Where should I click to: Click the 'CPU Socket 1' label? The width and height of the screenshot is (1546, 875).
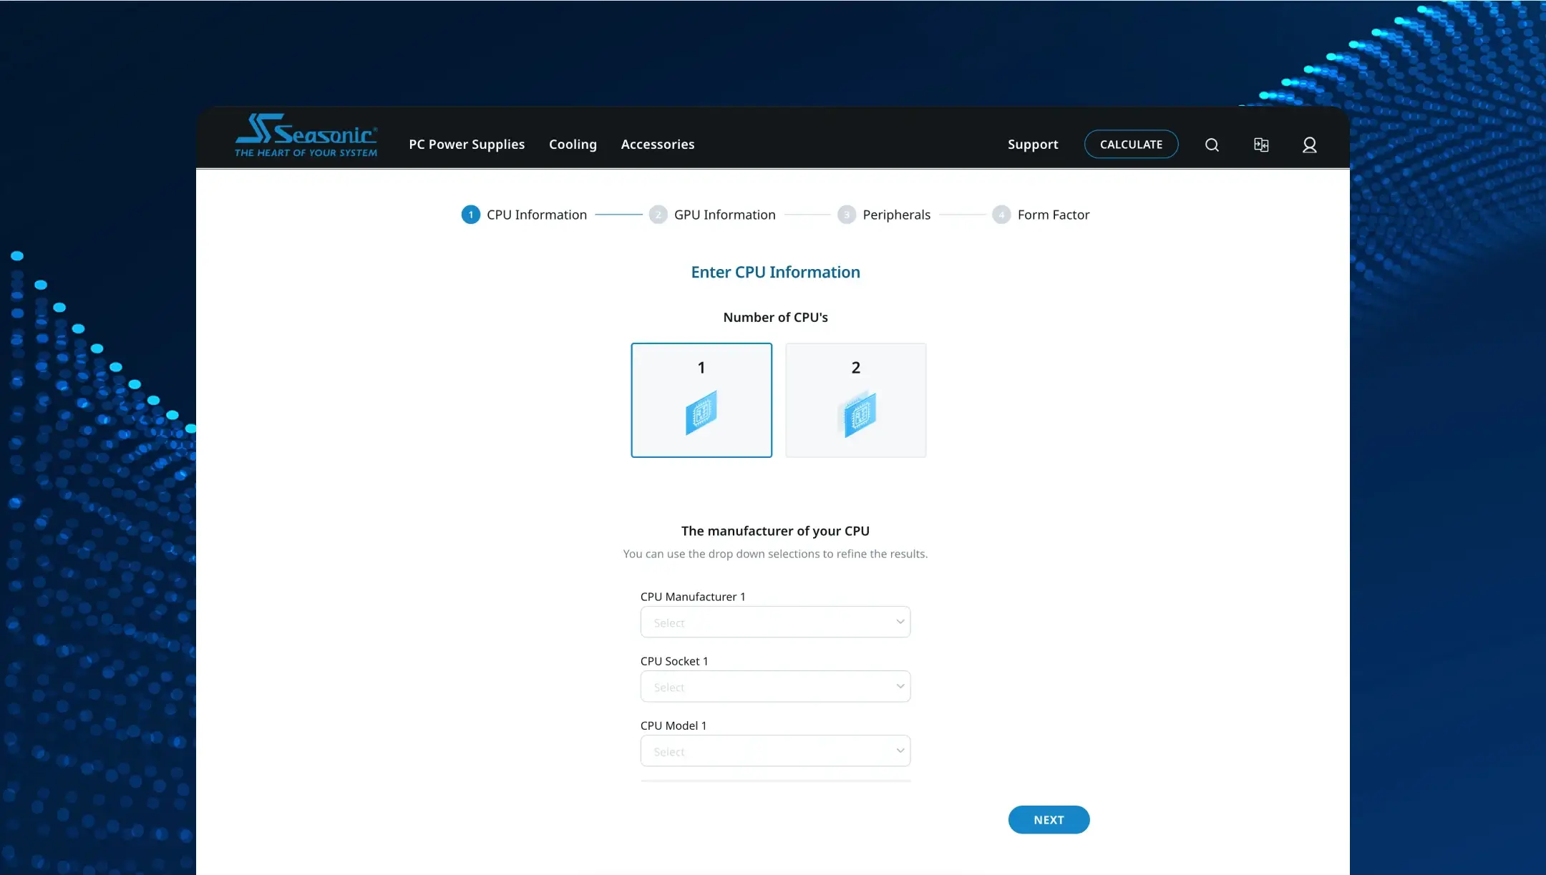(x=674, y=661)
